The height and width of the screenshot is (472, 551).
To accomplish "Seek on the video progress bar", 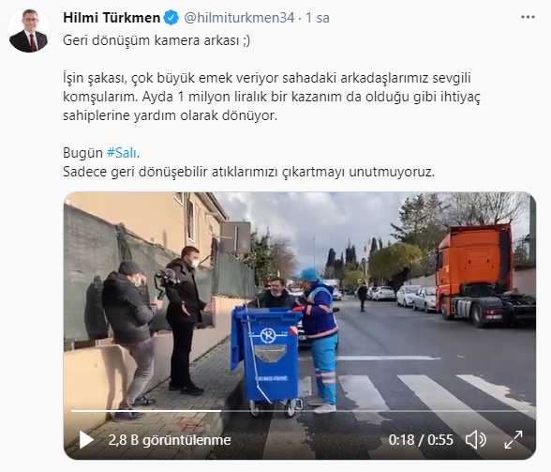I will 300,411.
